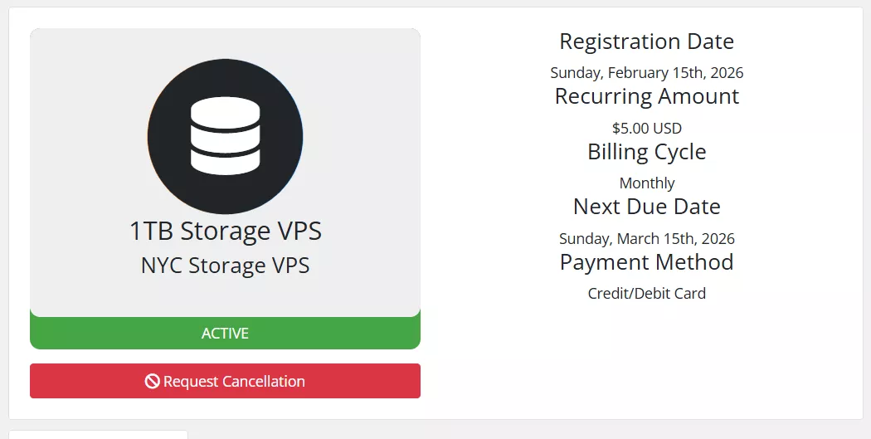Select the Sunday, March 15th, 2026 date
The height and width of the screenshot is (439, 871).
pyautogui.click(x=646, y=238)
